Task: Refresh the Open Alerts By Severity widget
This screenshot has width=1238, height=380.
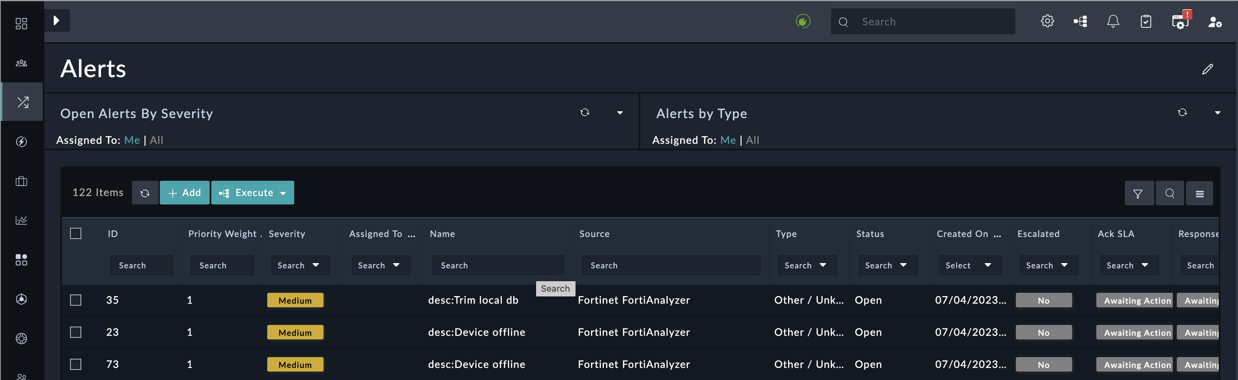Action: click(584, 112)
